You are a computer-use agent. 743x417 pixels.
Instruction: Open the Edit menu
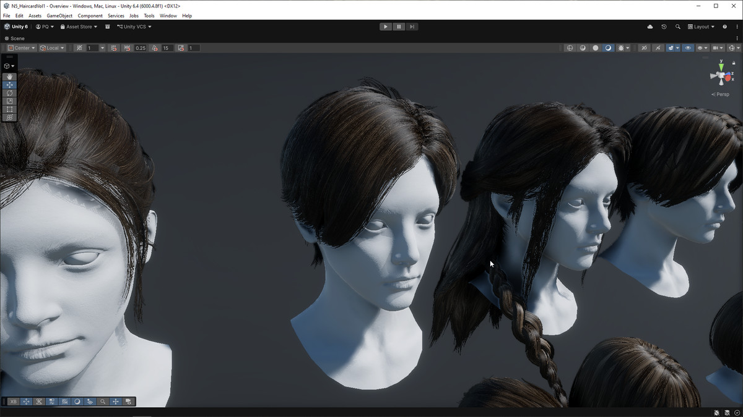pyautogui.click(x=20, y=15)
